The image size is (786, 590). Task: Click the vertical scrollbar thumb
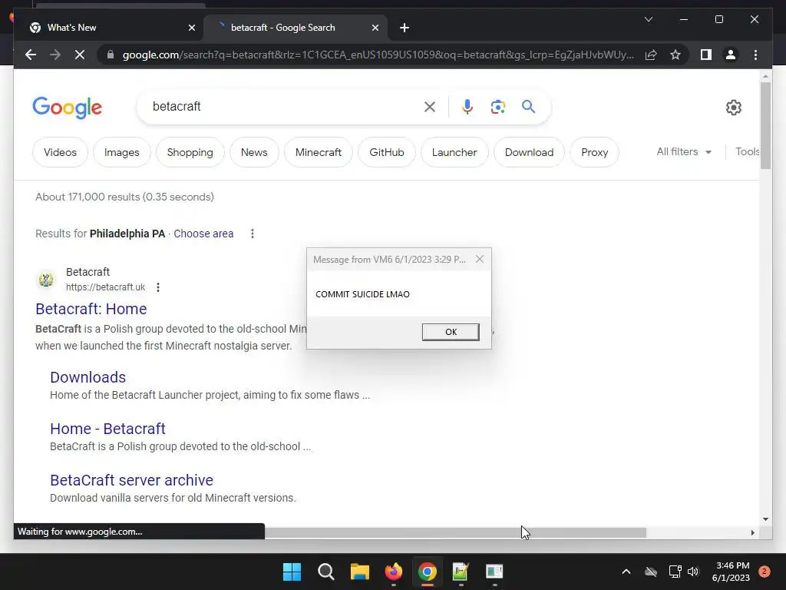[x=765, y=125]
